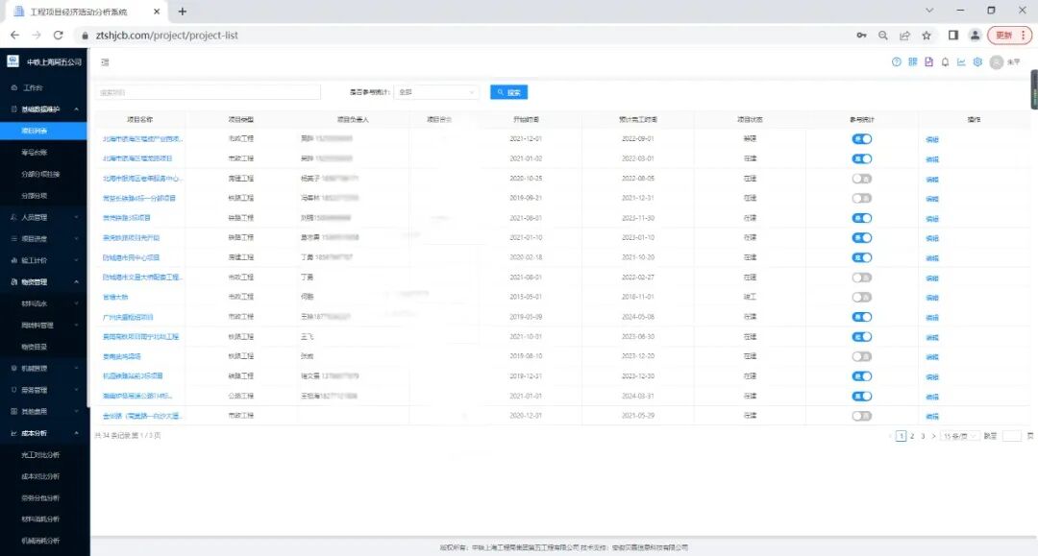Collapse the 成本分析 sidebar group
Screen dimensions: 1038x556
tap(43, 433)
